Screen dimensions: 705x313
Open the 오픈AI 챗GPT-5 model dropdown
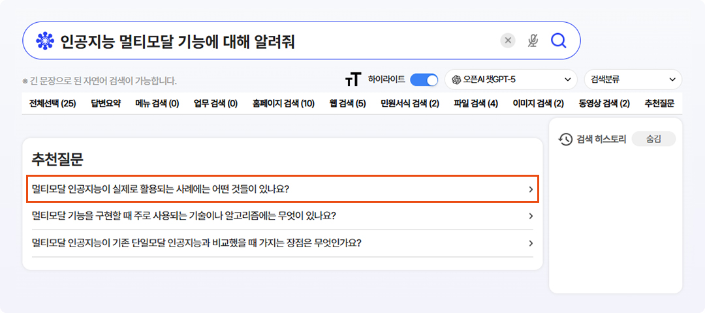click(510, 80)
